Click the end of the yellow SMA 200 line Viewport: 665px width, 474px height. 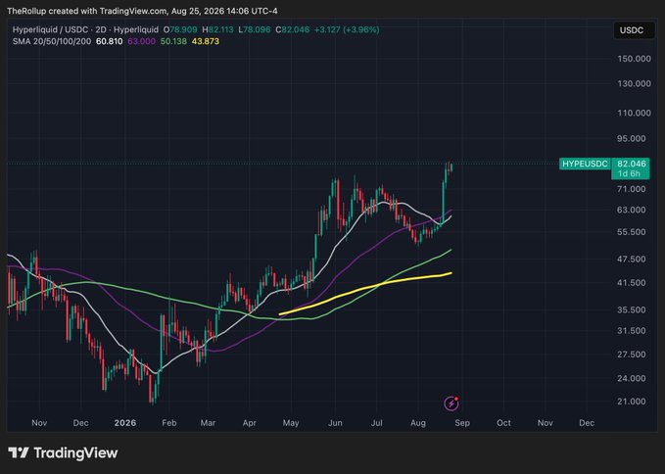tap(451, 272)
